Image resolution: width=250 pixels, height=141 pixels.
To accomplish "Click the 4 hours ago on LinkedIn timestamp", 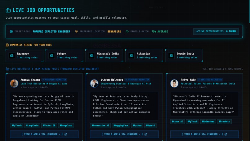I will (x=34, y=87).
